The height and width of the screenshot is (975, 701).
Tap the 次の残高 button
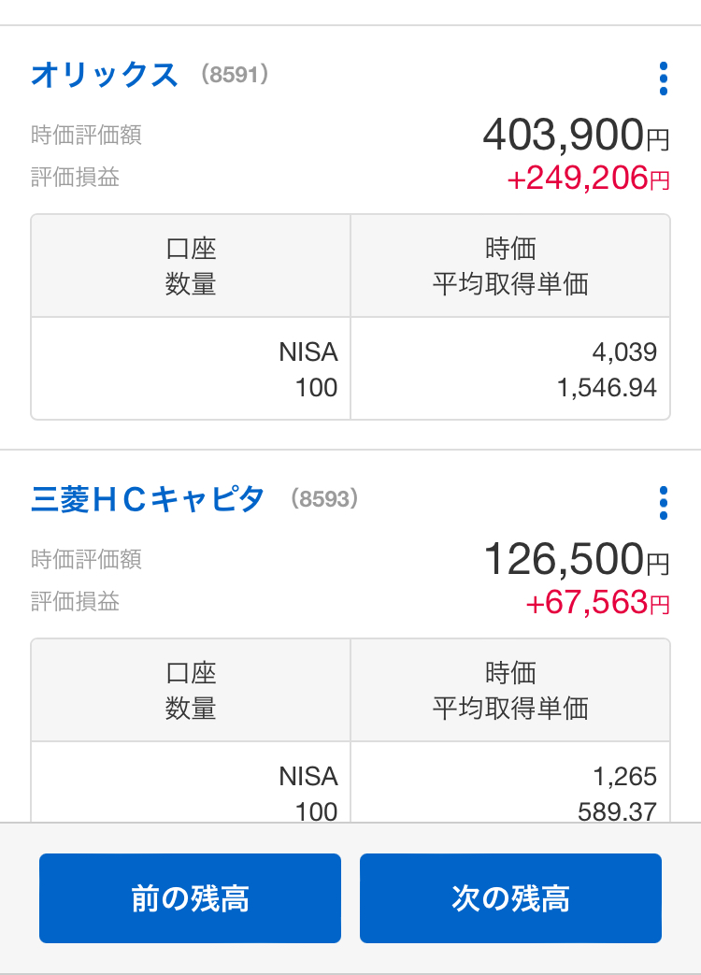coord(510,898)
